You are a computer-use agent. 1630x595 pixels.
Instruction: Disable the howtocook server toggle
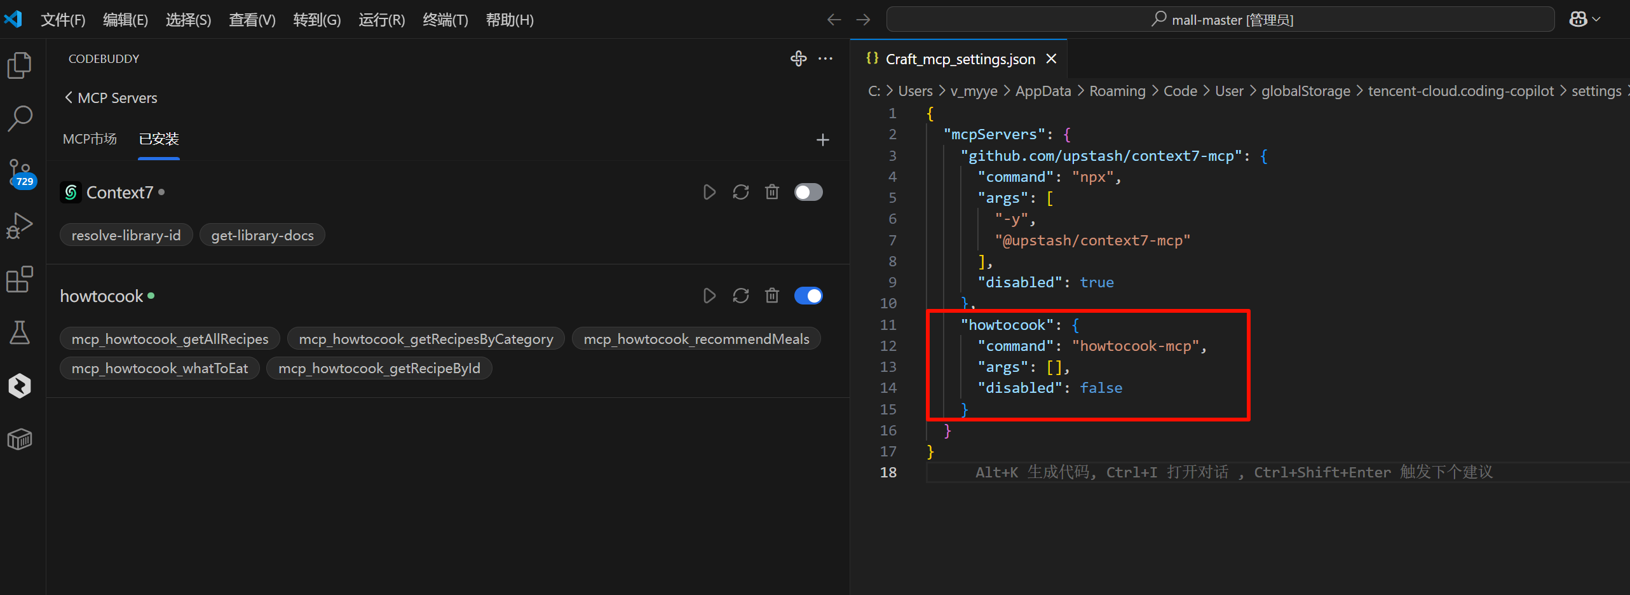[x=808, y=296]
